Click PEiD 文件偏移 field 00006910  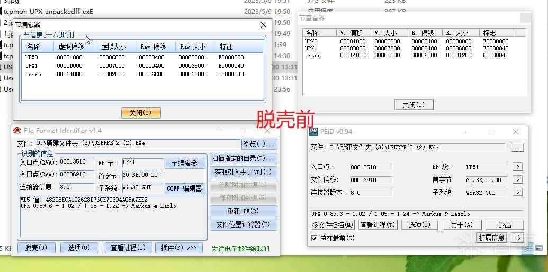371,180
